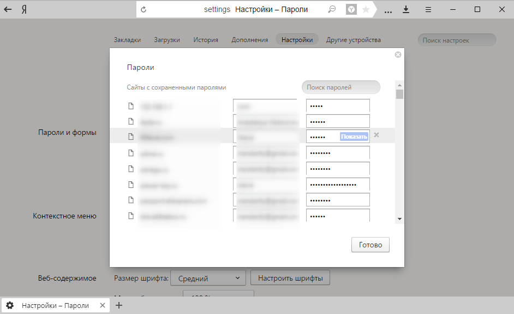
Task: Bookmark the page with the star icon
Action: point(366,9)
